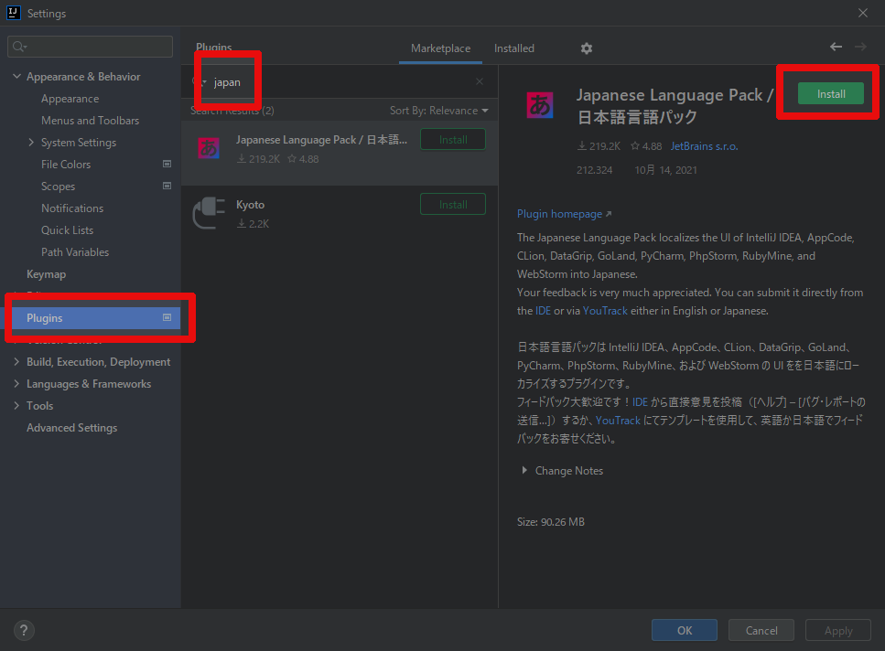Select Menus and Toolbars settings
This screenshot has height=651, width=885.
pos(91,121)
